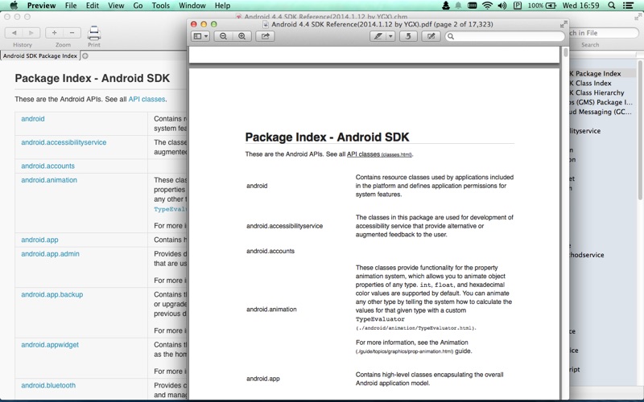644x402 pixels.
Task: Select the Android SDK Package Index tab
Action: (x=39, y=55)
